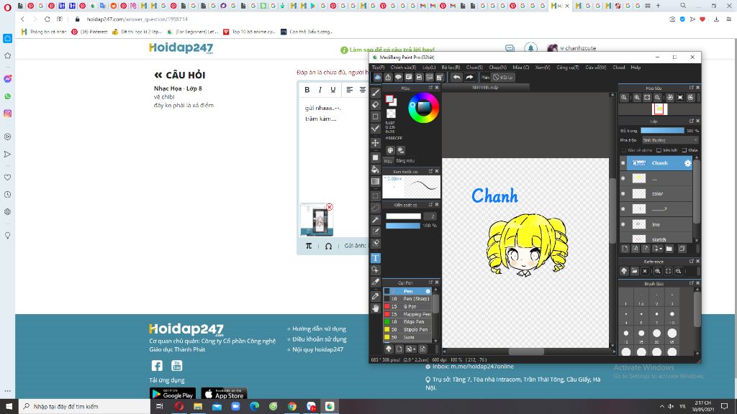
Task: Click the cloud save toolbar icon
Action: (377, 77)
